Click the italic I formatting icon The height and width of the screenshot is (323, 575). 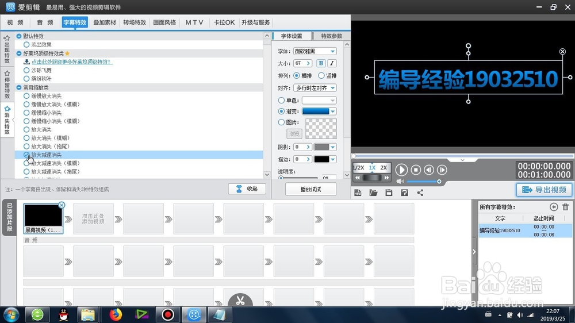click(332, 63)
